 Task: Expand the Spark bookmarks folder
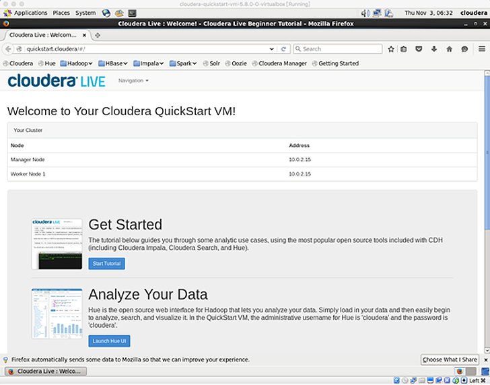coord(183,63)
